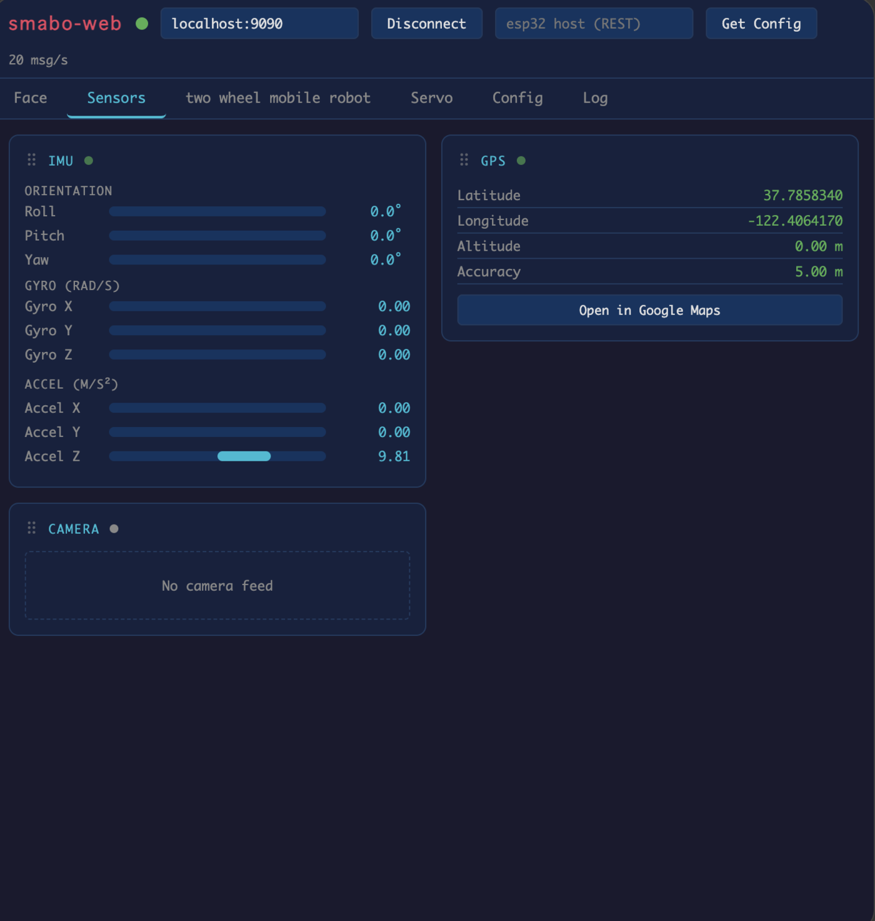This screenshot has height=921, width=875.
Task: Click the accuracy value 5.00 m
Action: tap(819, 272)
